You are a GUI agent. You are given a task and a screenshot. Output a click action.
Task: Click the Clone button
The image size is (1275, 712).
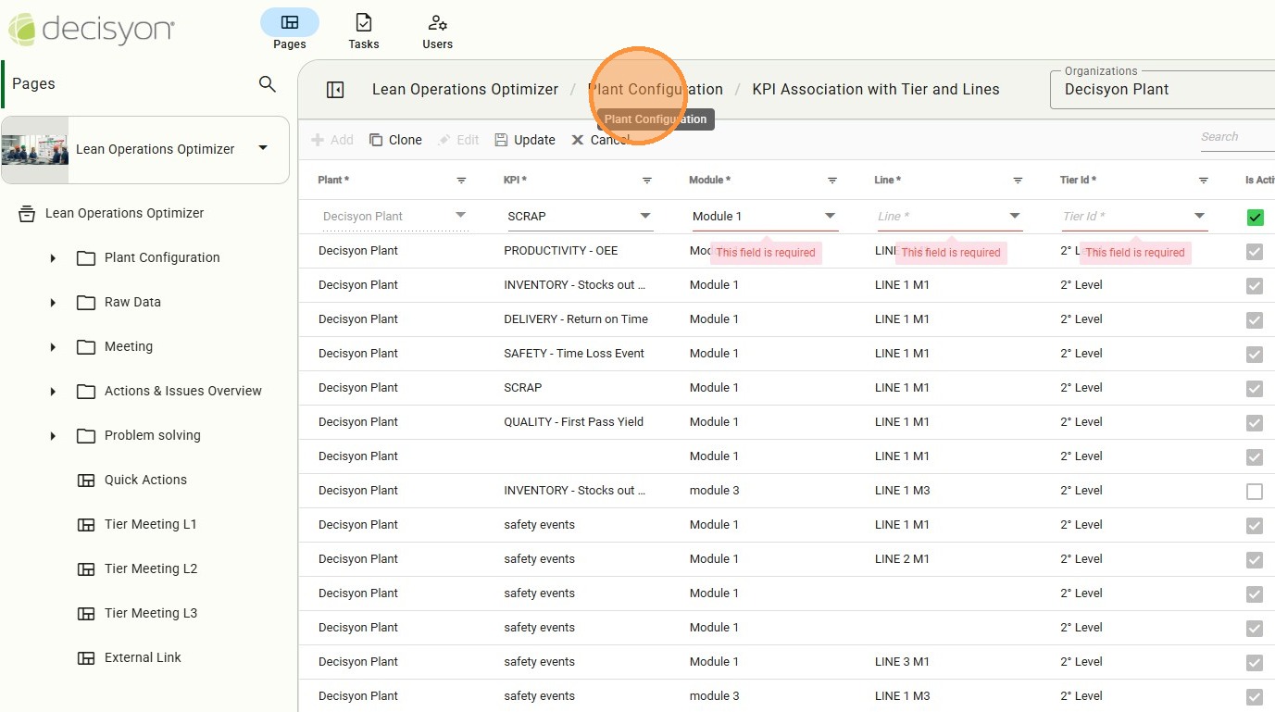[395, 140]
